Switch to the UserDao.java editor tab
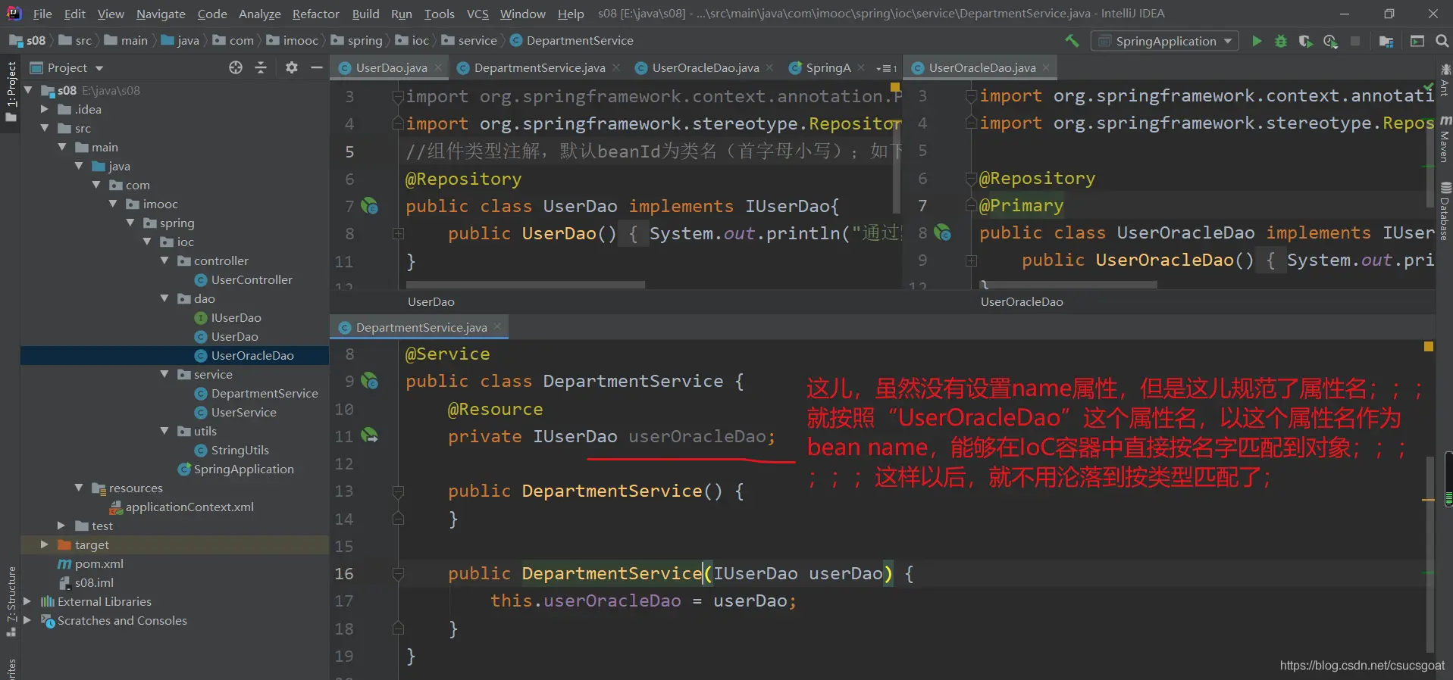 [x=391, y=68]
